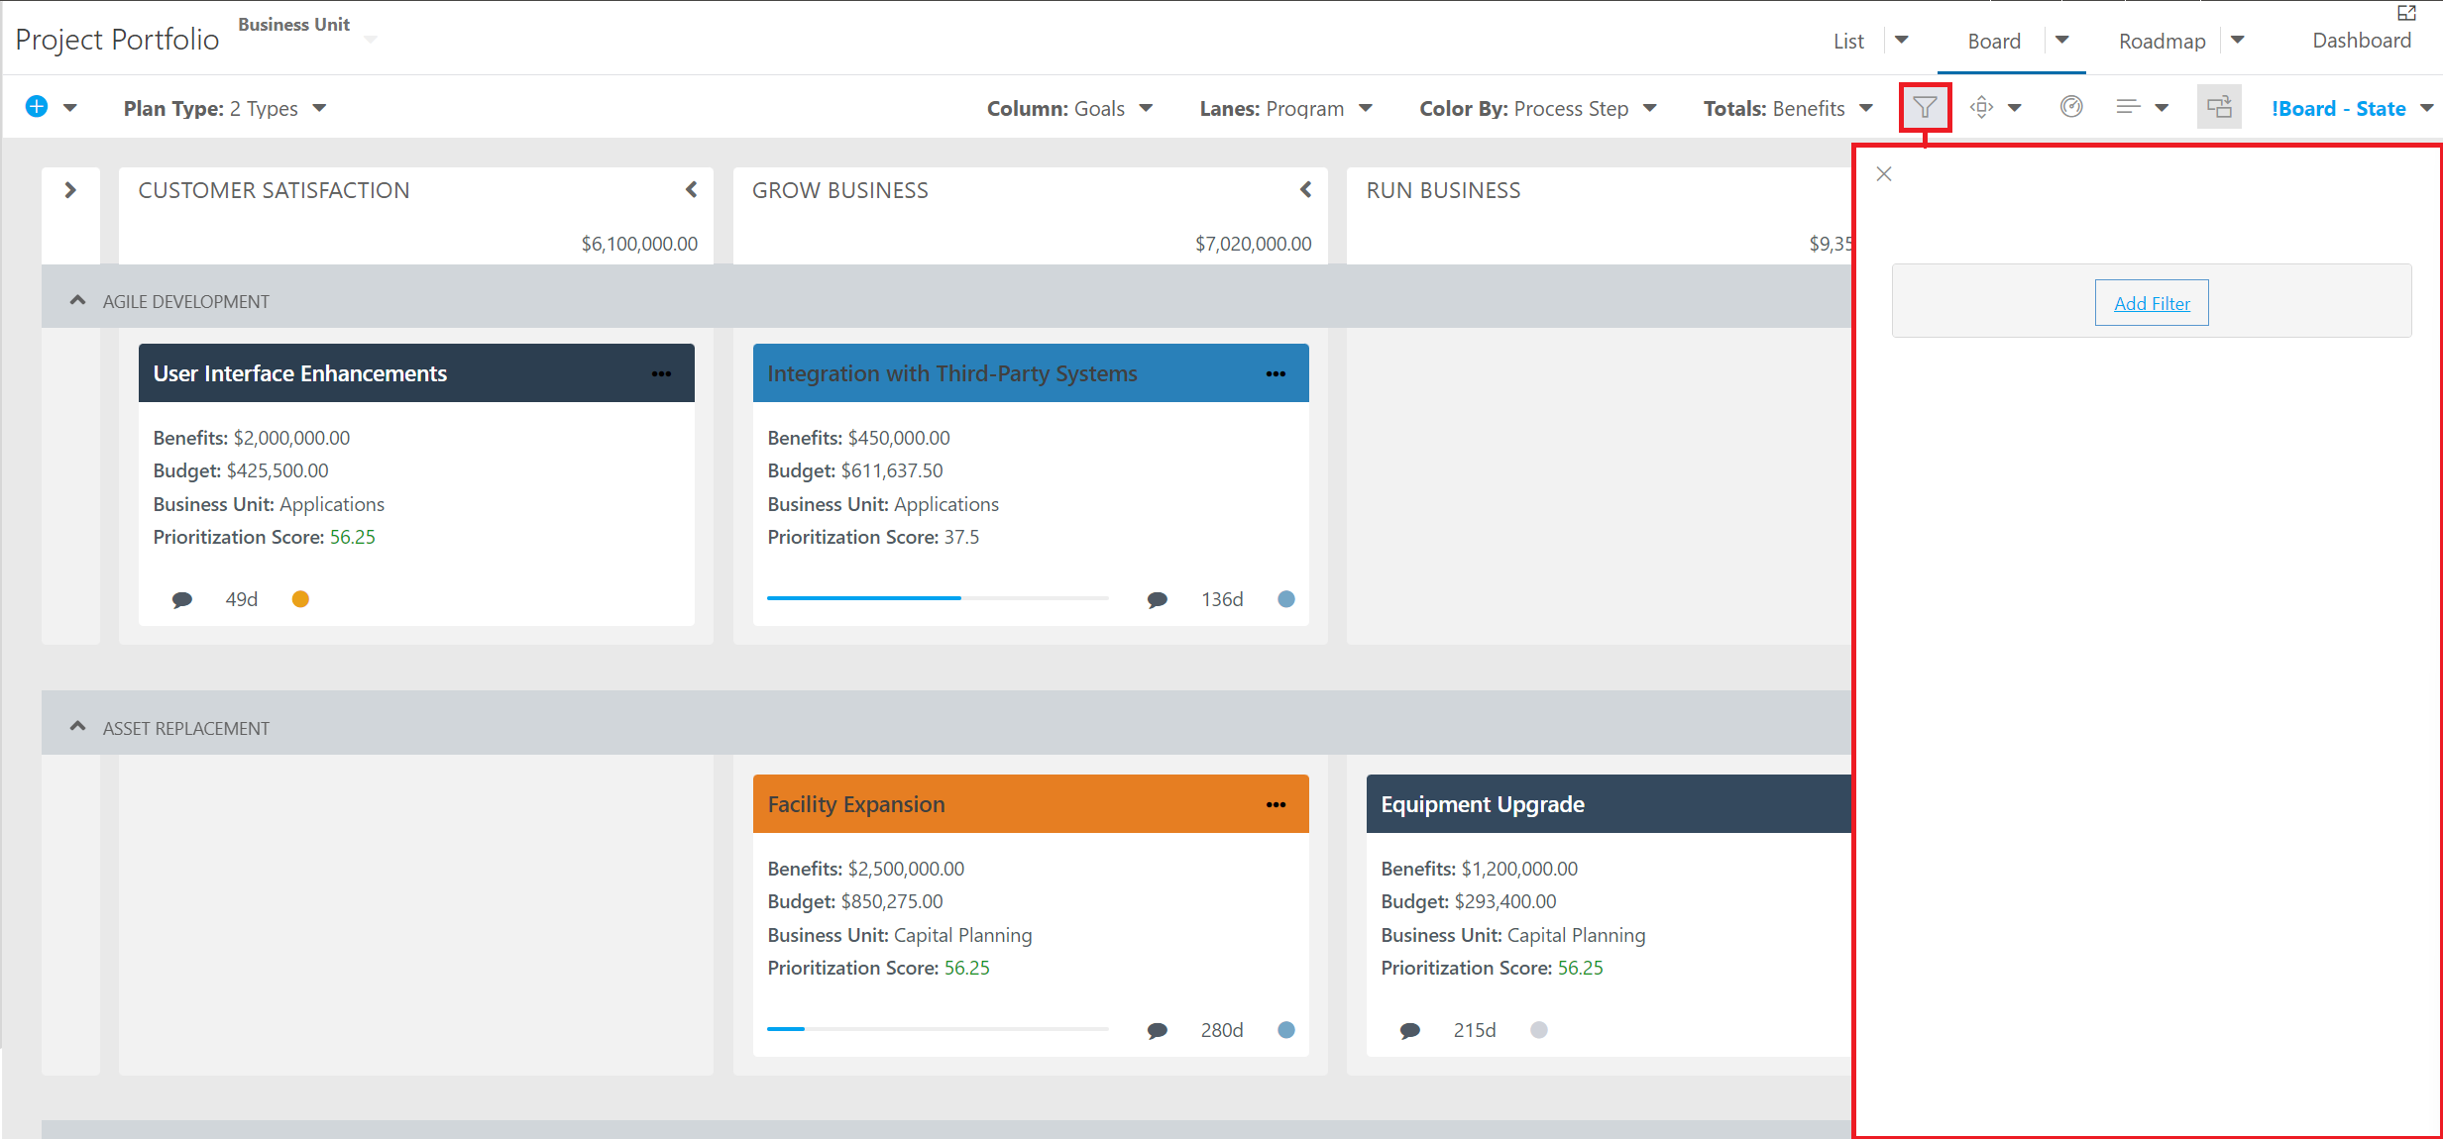Collapse the Asset Replacement lane
Screen dimensions: 2443x1139
77,727
